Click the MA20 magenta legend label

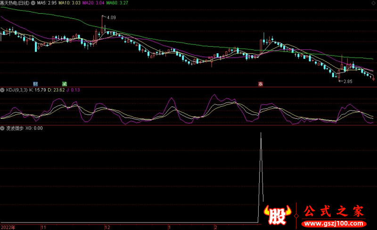[92, 3]
